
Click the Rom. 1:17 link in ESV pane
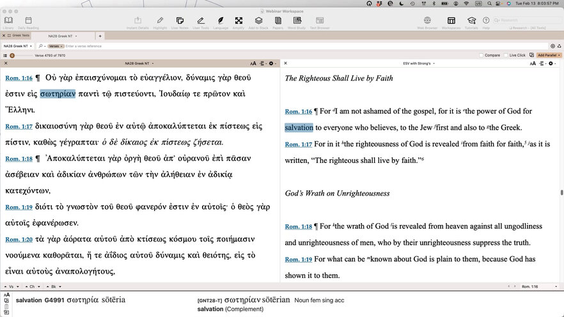click(298, 144)
